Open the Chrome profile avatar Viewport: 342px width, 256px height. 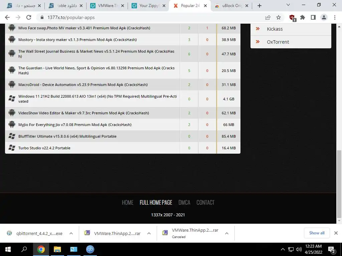coord(324,17)
